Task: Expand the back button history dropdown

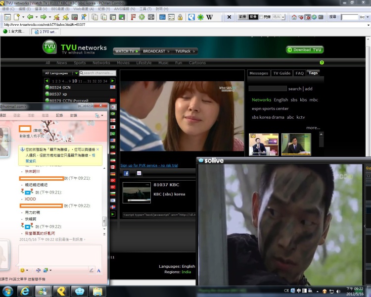Action: click(x=37, y=17)
